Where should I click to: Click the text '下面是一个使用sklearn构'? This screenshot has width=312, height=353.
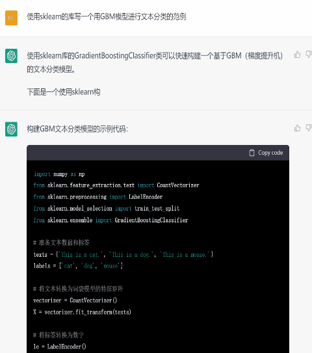[x=64, y=92]
